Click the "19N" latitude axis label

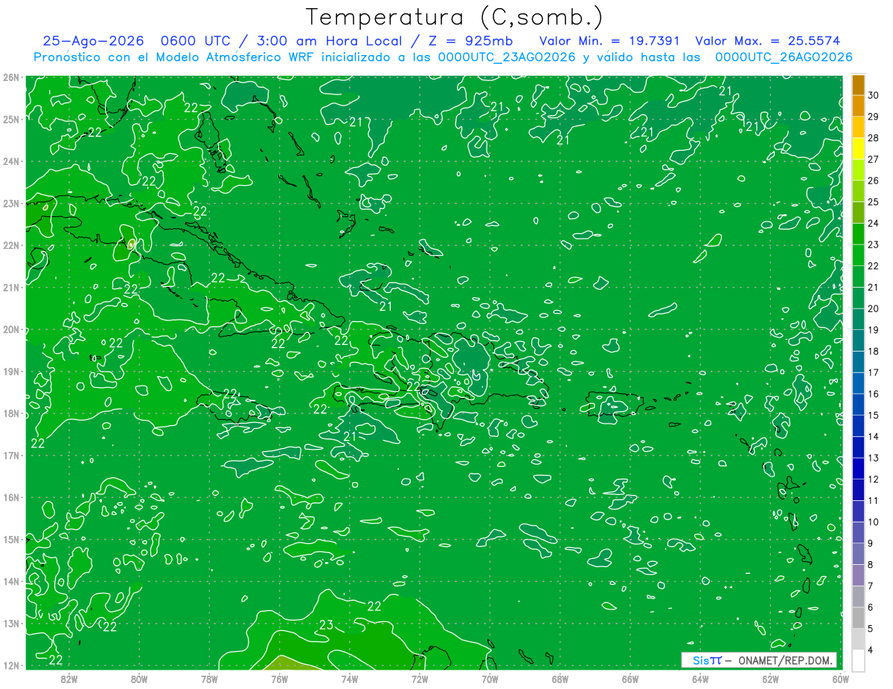[x=11, y=371]
